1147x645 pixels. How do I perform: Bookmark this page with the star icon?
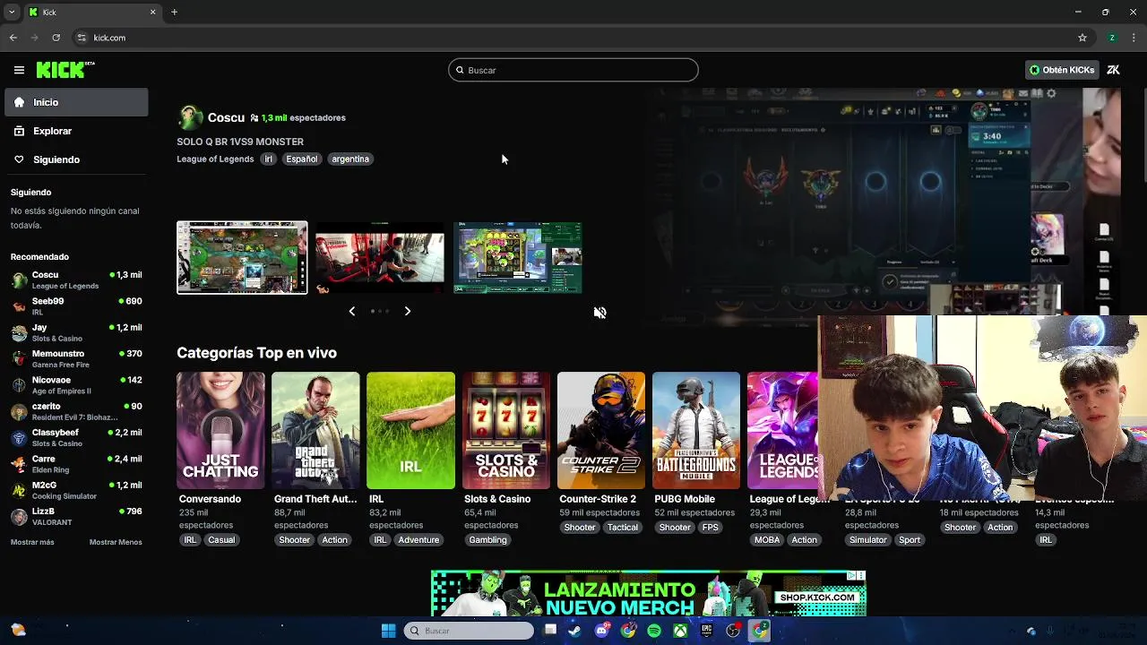coord(1082,38)
